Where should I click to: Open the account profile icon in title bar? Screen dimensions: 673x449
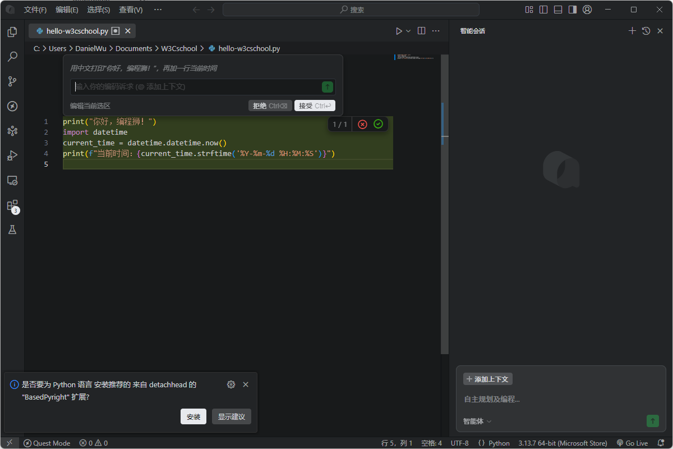[587, 10]
